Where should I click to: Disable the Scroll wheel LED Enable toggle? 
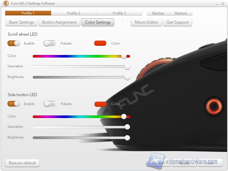13,43
